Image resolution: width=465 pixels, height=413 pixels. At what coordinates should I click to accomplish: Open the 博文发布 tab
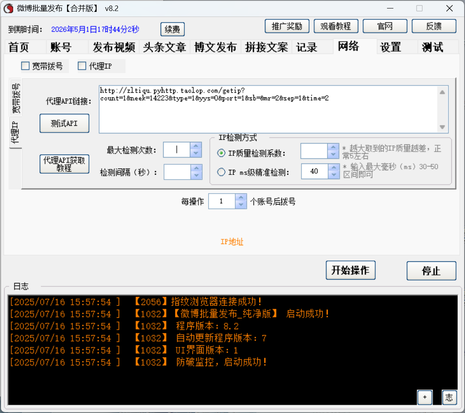[216, 47]
